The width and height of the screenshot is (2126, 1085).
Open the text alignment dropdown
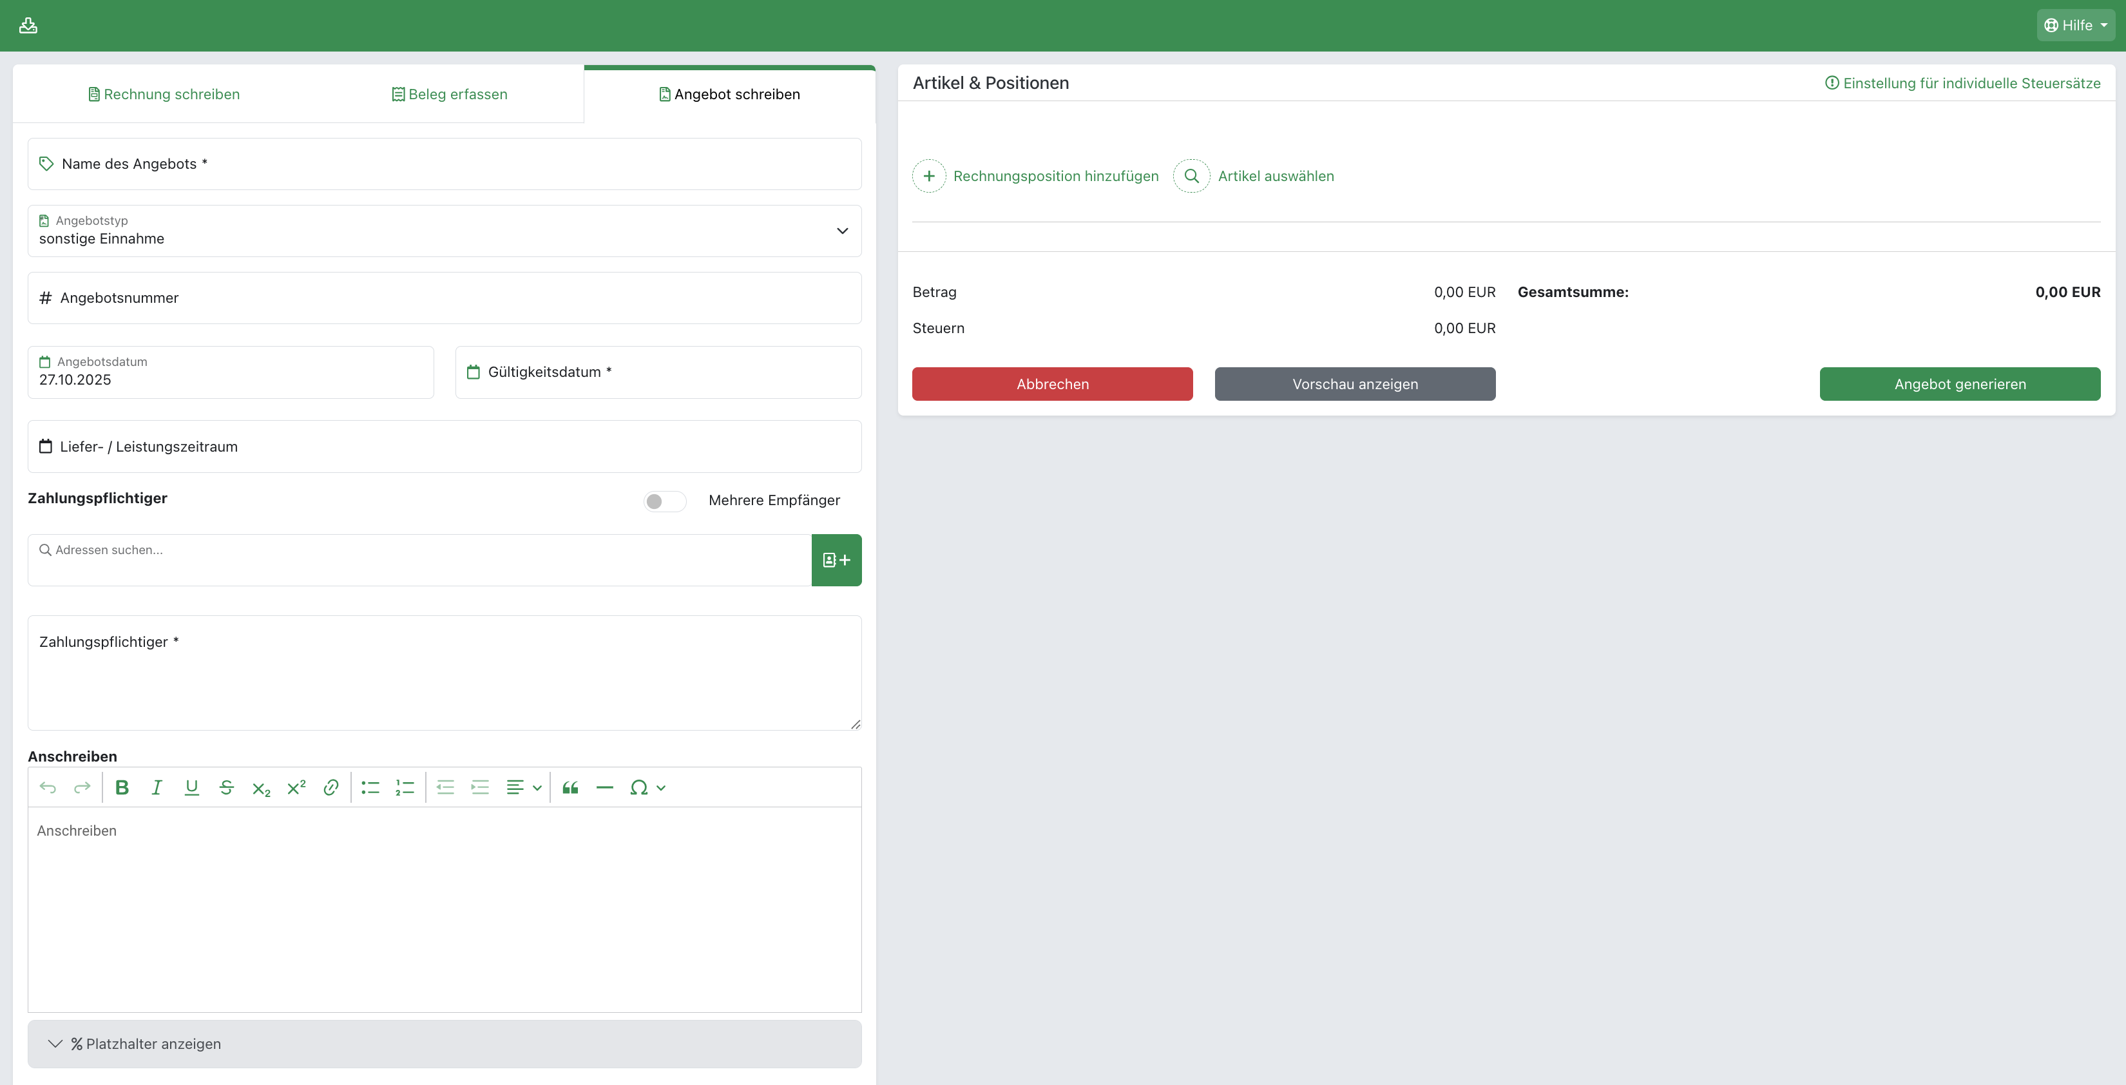(523, 787)
